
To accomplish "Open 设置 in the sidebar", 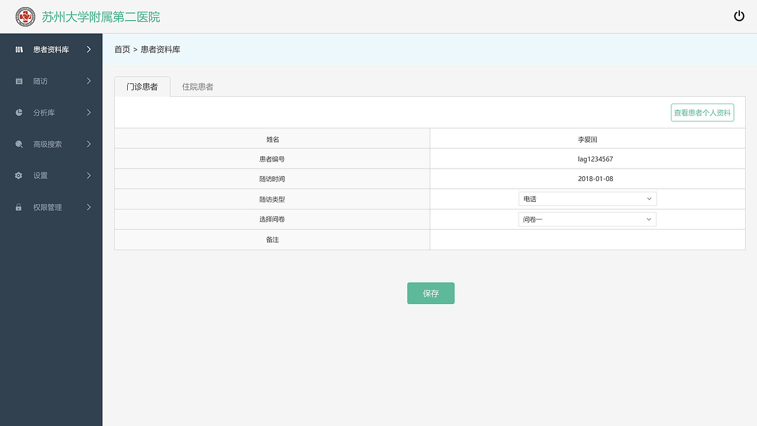I will point(51,176).
